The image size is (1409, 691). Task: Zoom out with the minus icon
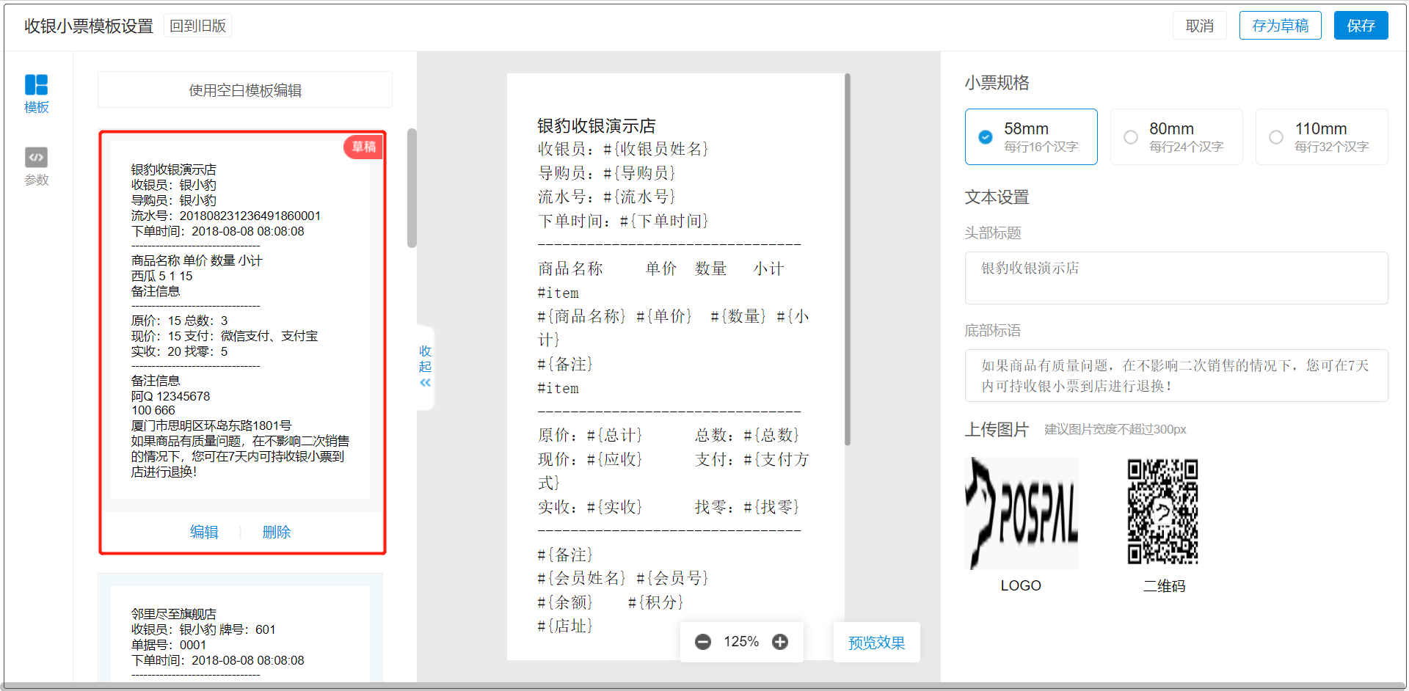click(x=702, y=642)
